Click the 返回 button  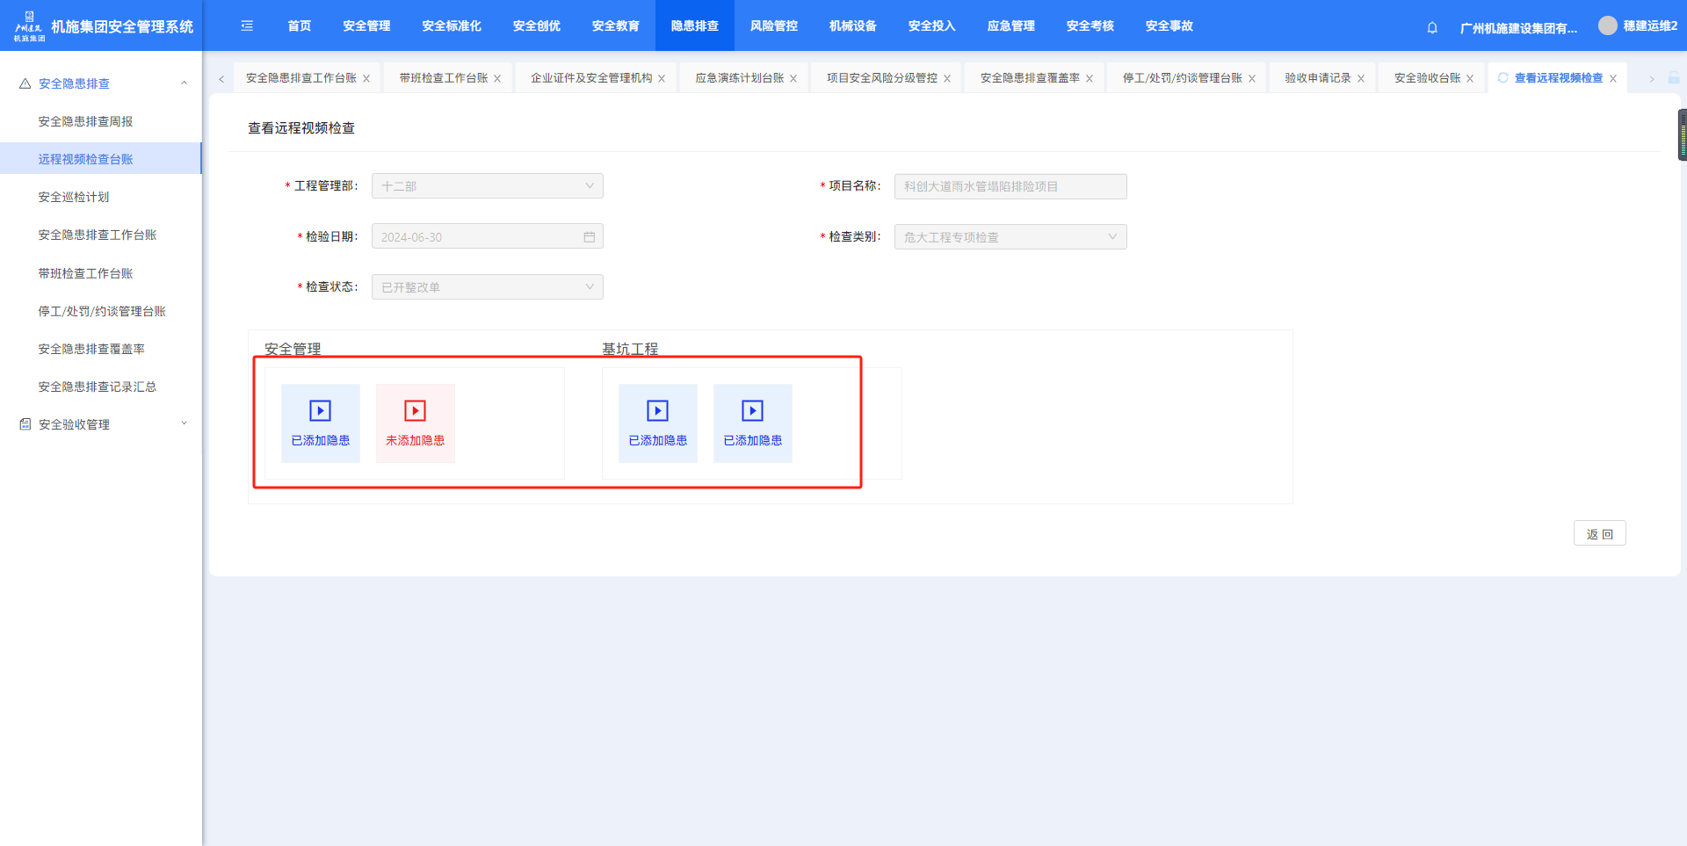(x=1599, y=534)
